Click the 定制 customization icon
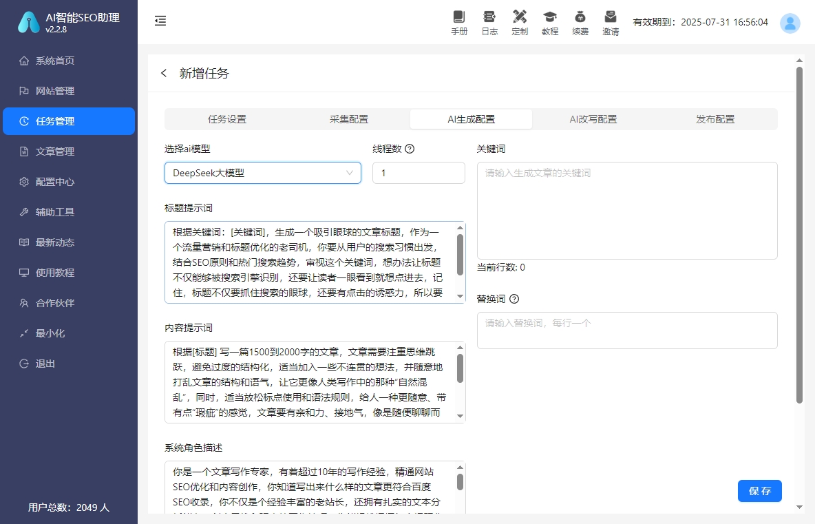 520,21
